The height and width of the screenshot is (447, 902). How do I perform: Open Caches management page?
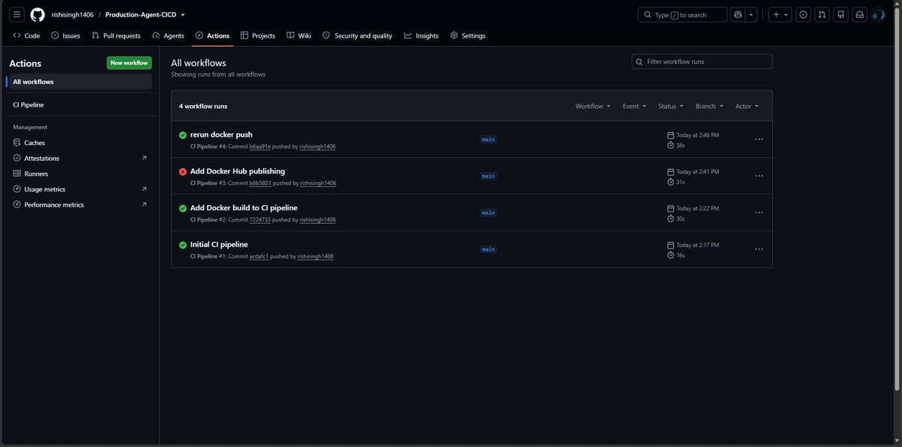tap(80, 143)
